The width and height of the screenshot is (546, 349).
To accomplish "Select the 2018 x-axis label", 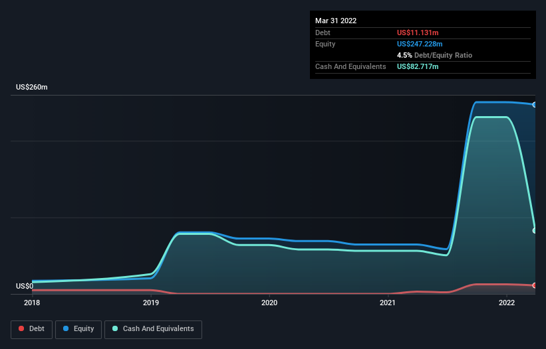I will 32,303.
